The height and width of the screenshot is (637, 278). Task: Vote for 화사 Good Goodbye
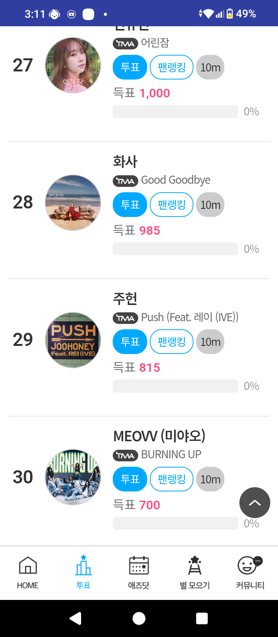tap(130, 205)
